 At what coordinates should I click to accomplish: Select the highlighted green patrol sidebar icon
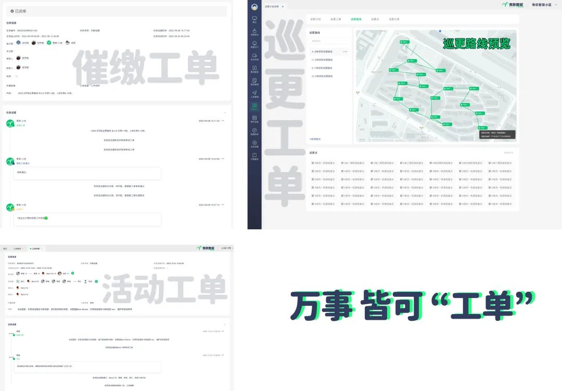254,106
